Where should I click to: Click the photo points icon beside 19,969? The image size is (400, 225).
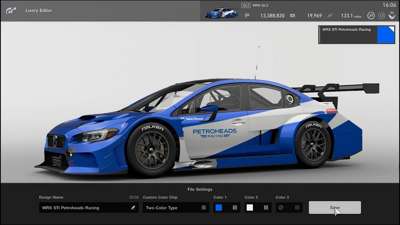(x=293, y=16)
